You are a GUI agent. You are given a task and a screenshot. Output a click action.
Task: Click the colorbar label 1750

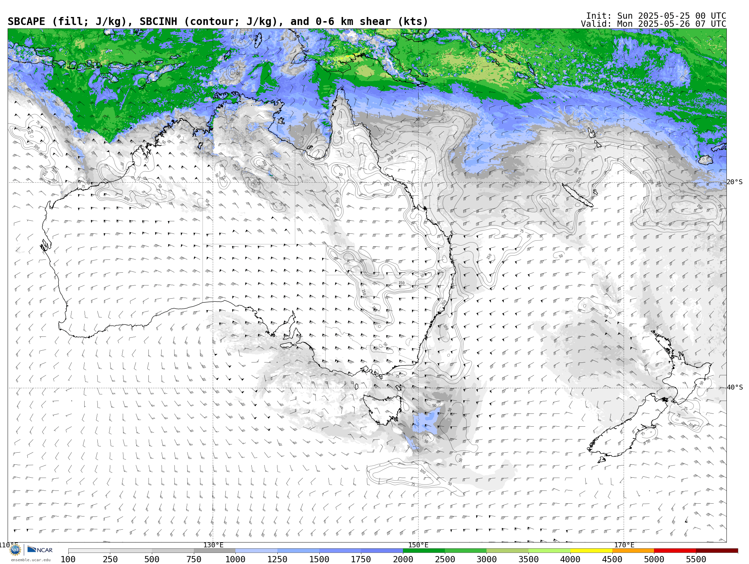click(x=361, y=559)
